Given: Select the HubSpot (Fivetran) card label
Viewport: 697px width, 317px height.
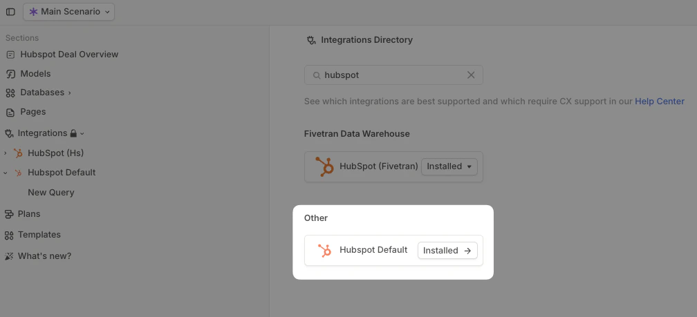Looking at the screenshot, I should click(379, 166).
